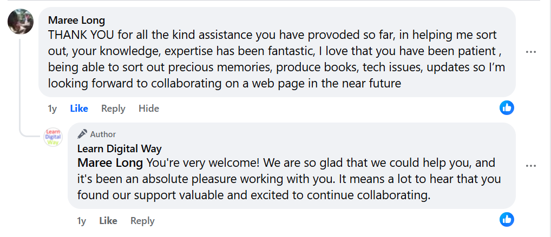Click the 1y timestamp on Maree's comment

tap(53, 109)
